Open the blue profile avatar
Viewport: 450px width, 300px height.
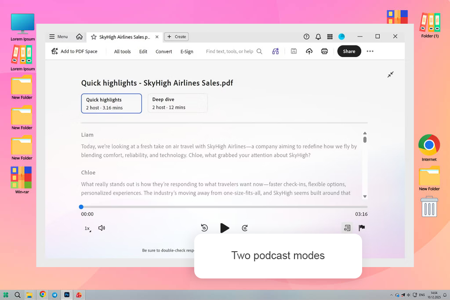(x=341, y=37)
